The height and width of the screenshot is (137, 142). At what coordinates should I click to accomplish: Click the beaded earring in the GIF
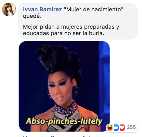click(x=75, y=90)
